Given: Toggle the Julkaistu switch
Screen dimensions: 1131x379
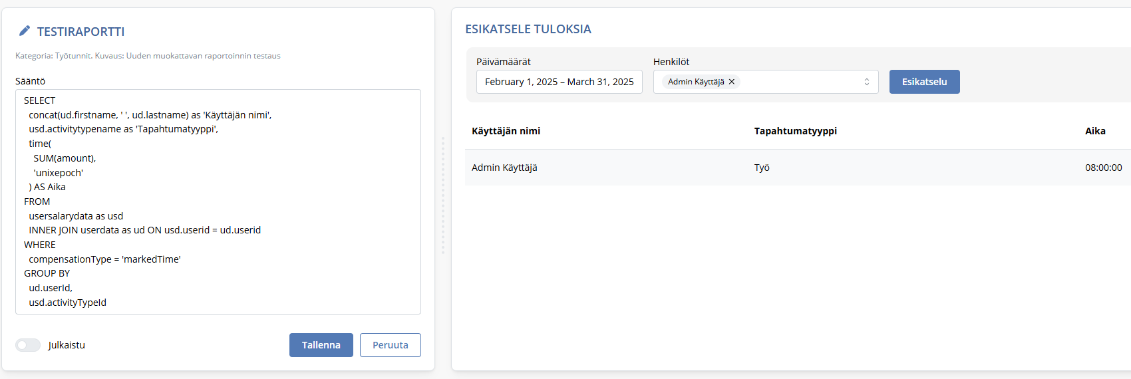Looking at the screenshot, I should tap(28, 345).
